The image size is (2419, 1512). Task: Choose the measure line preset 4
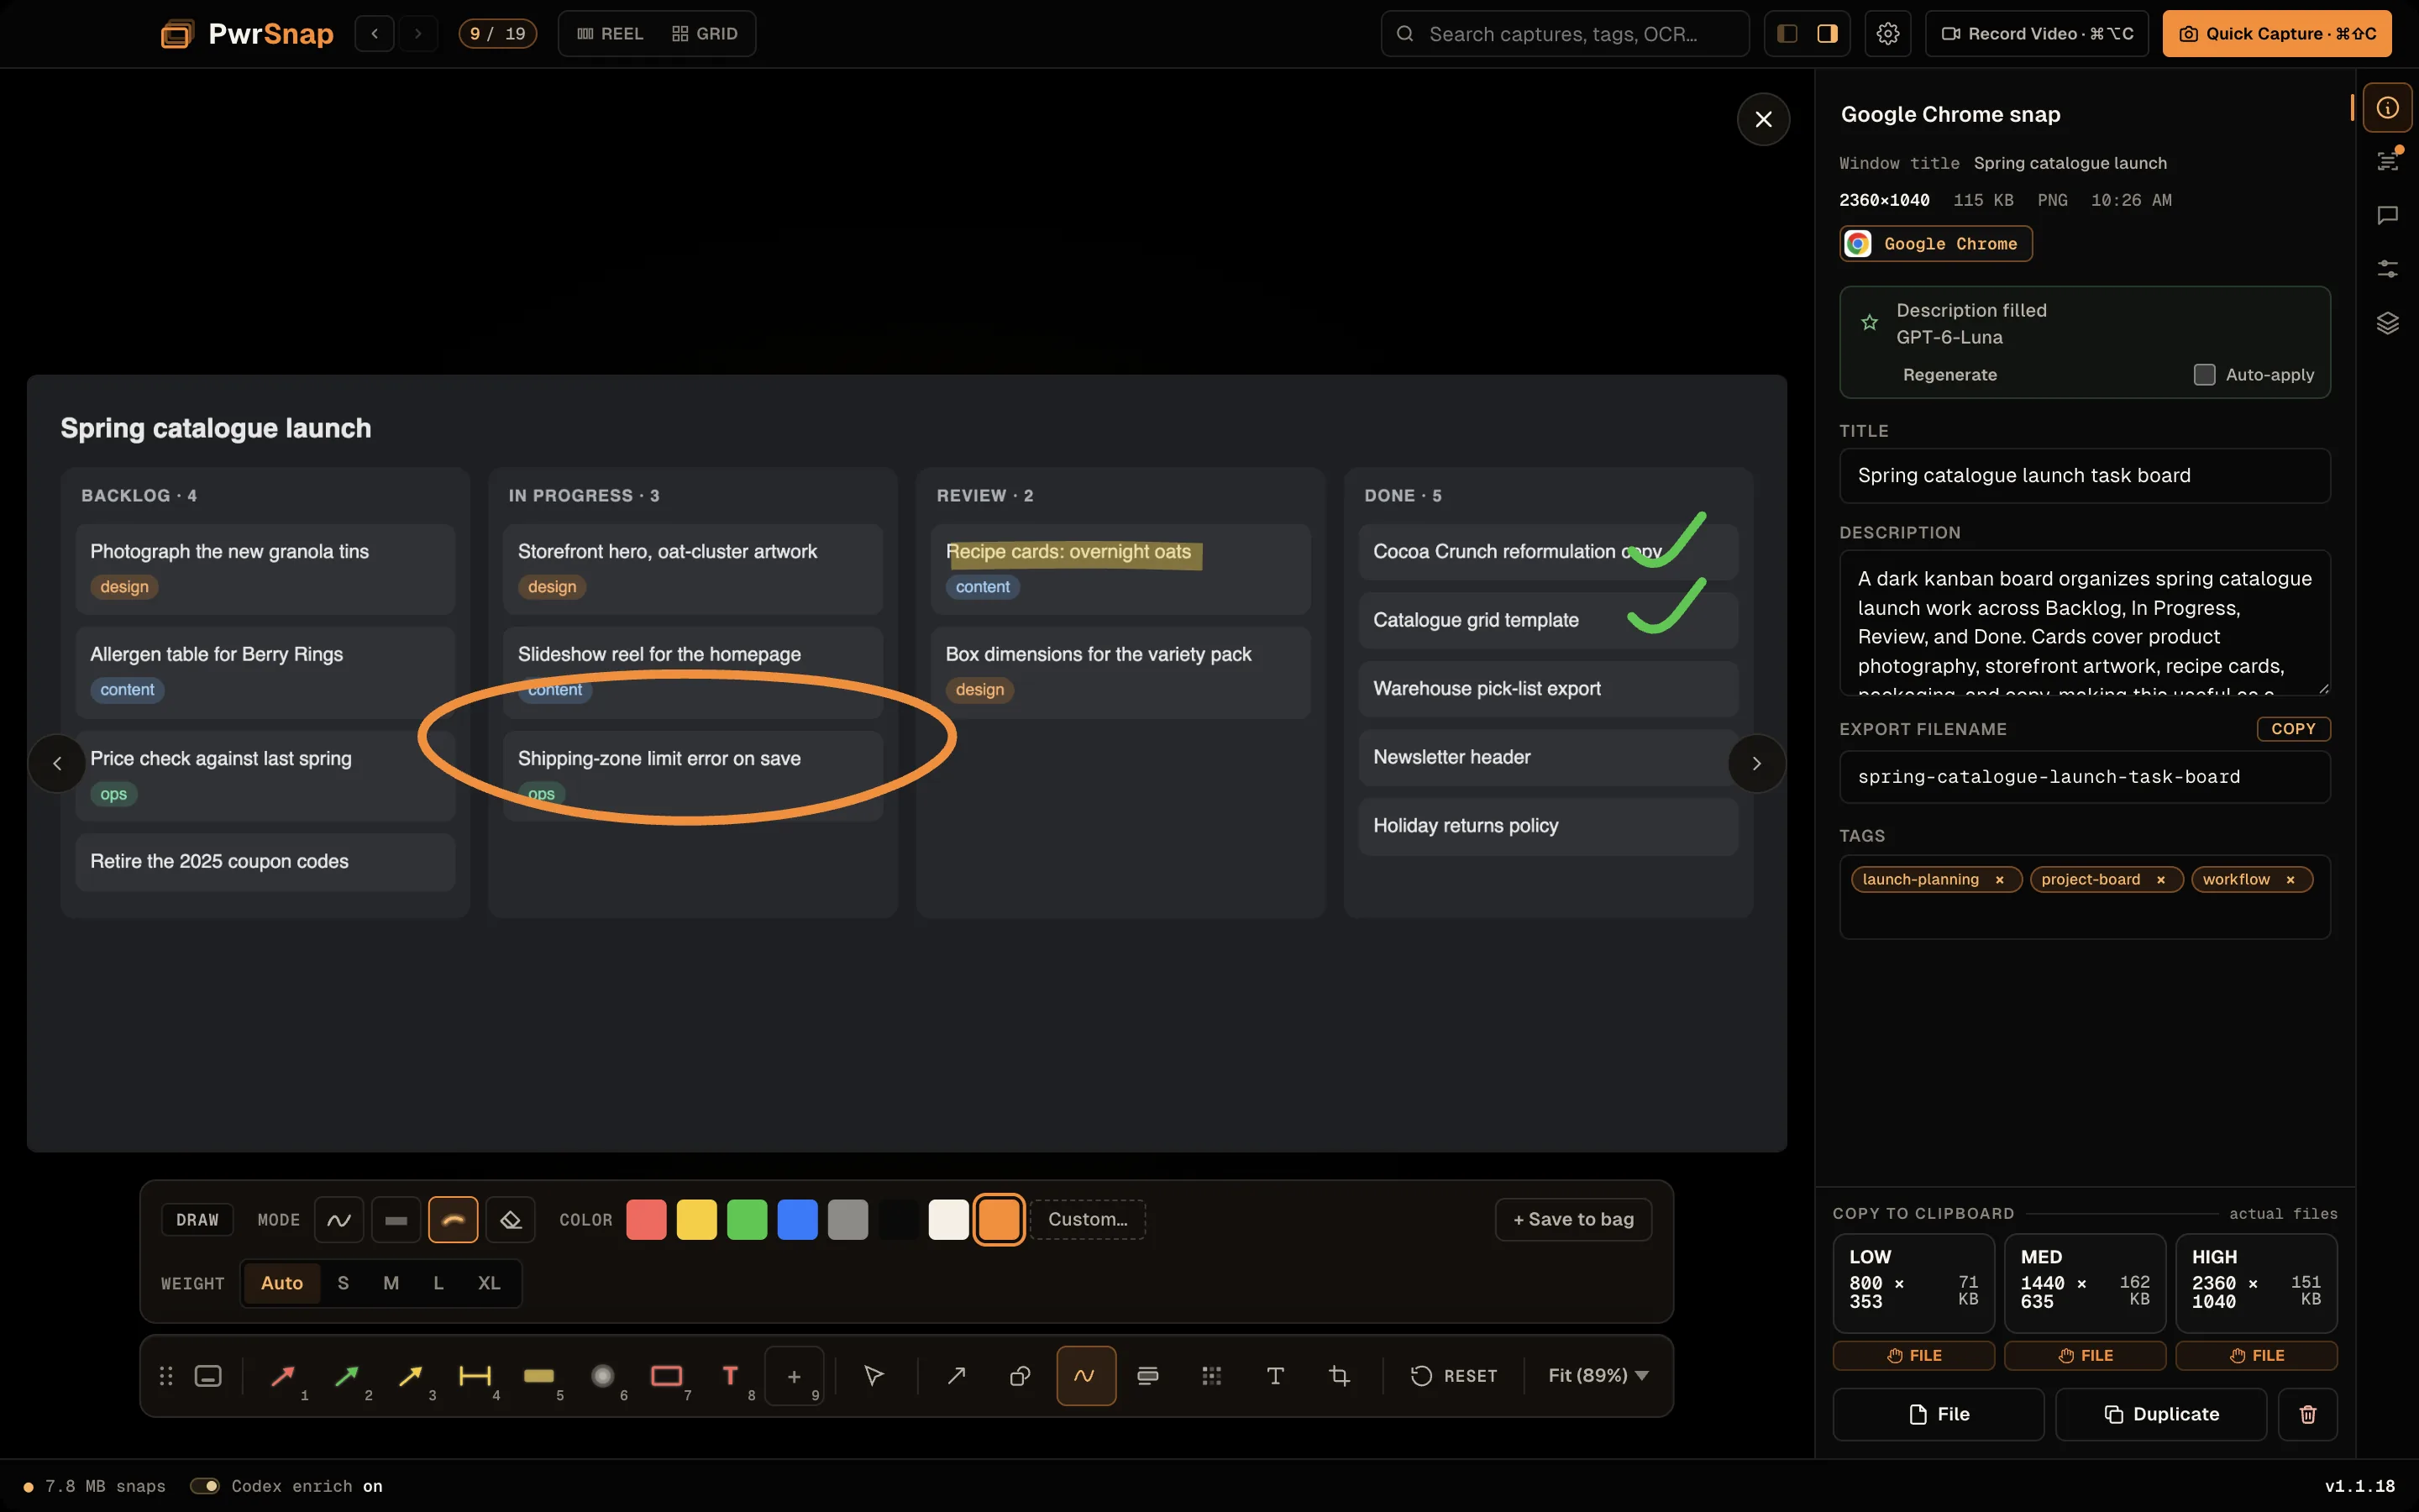pyautogui.click(x=475, y=1376)
